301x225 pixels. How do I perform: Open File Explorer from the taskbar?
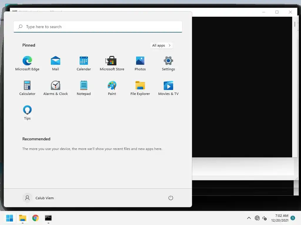[x=22, y=218]
